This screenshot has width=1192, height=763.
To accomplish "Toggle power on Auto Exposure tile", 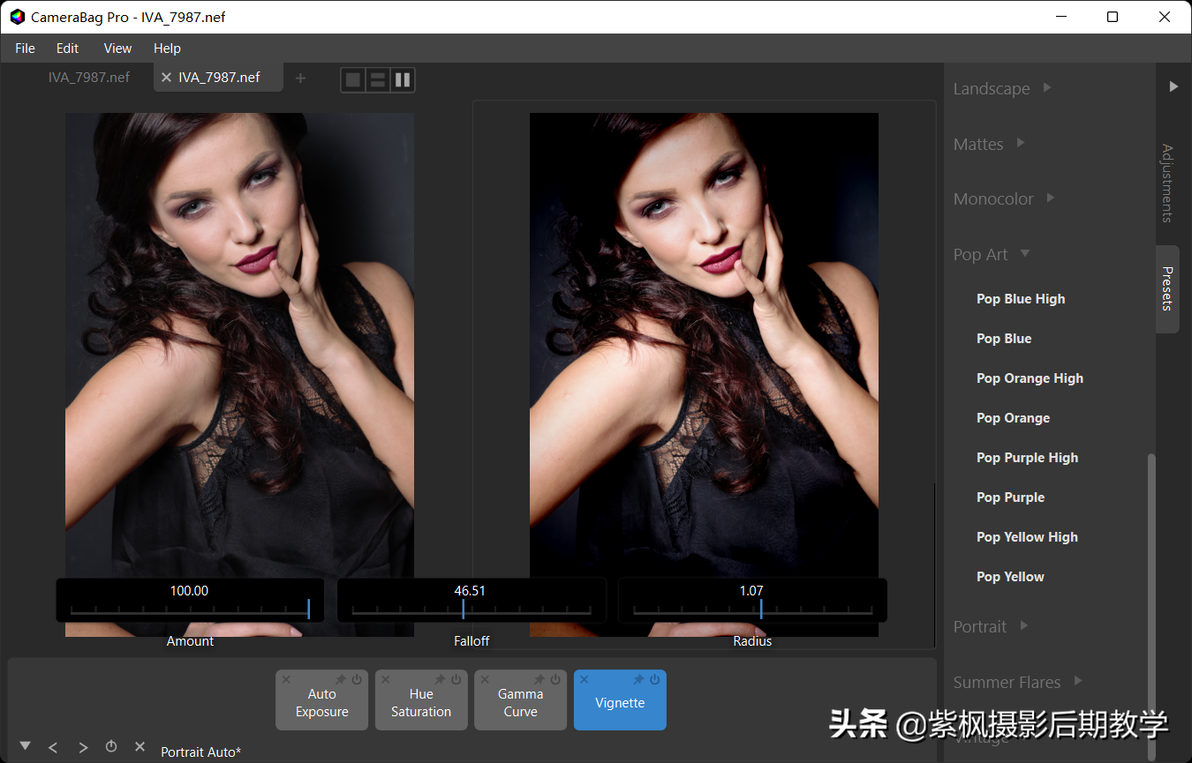I will (x=357, y=680).
